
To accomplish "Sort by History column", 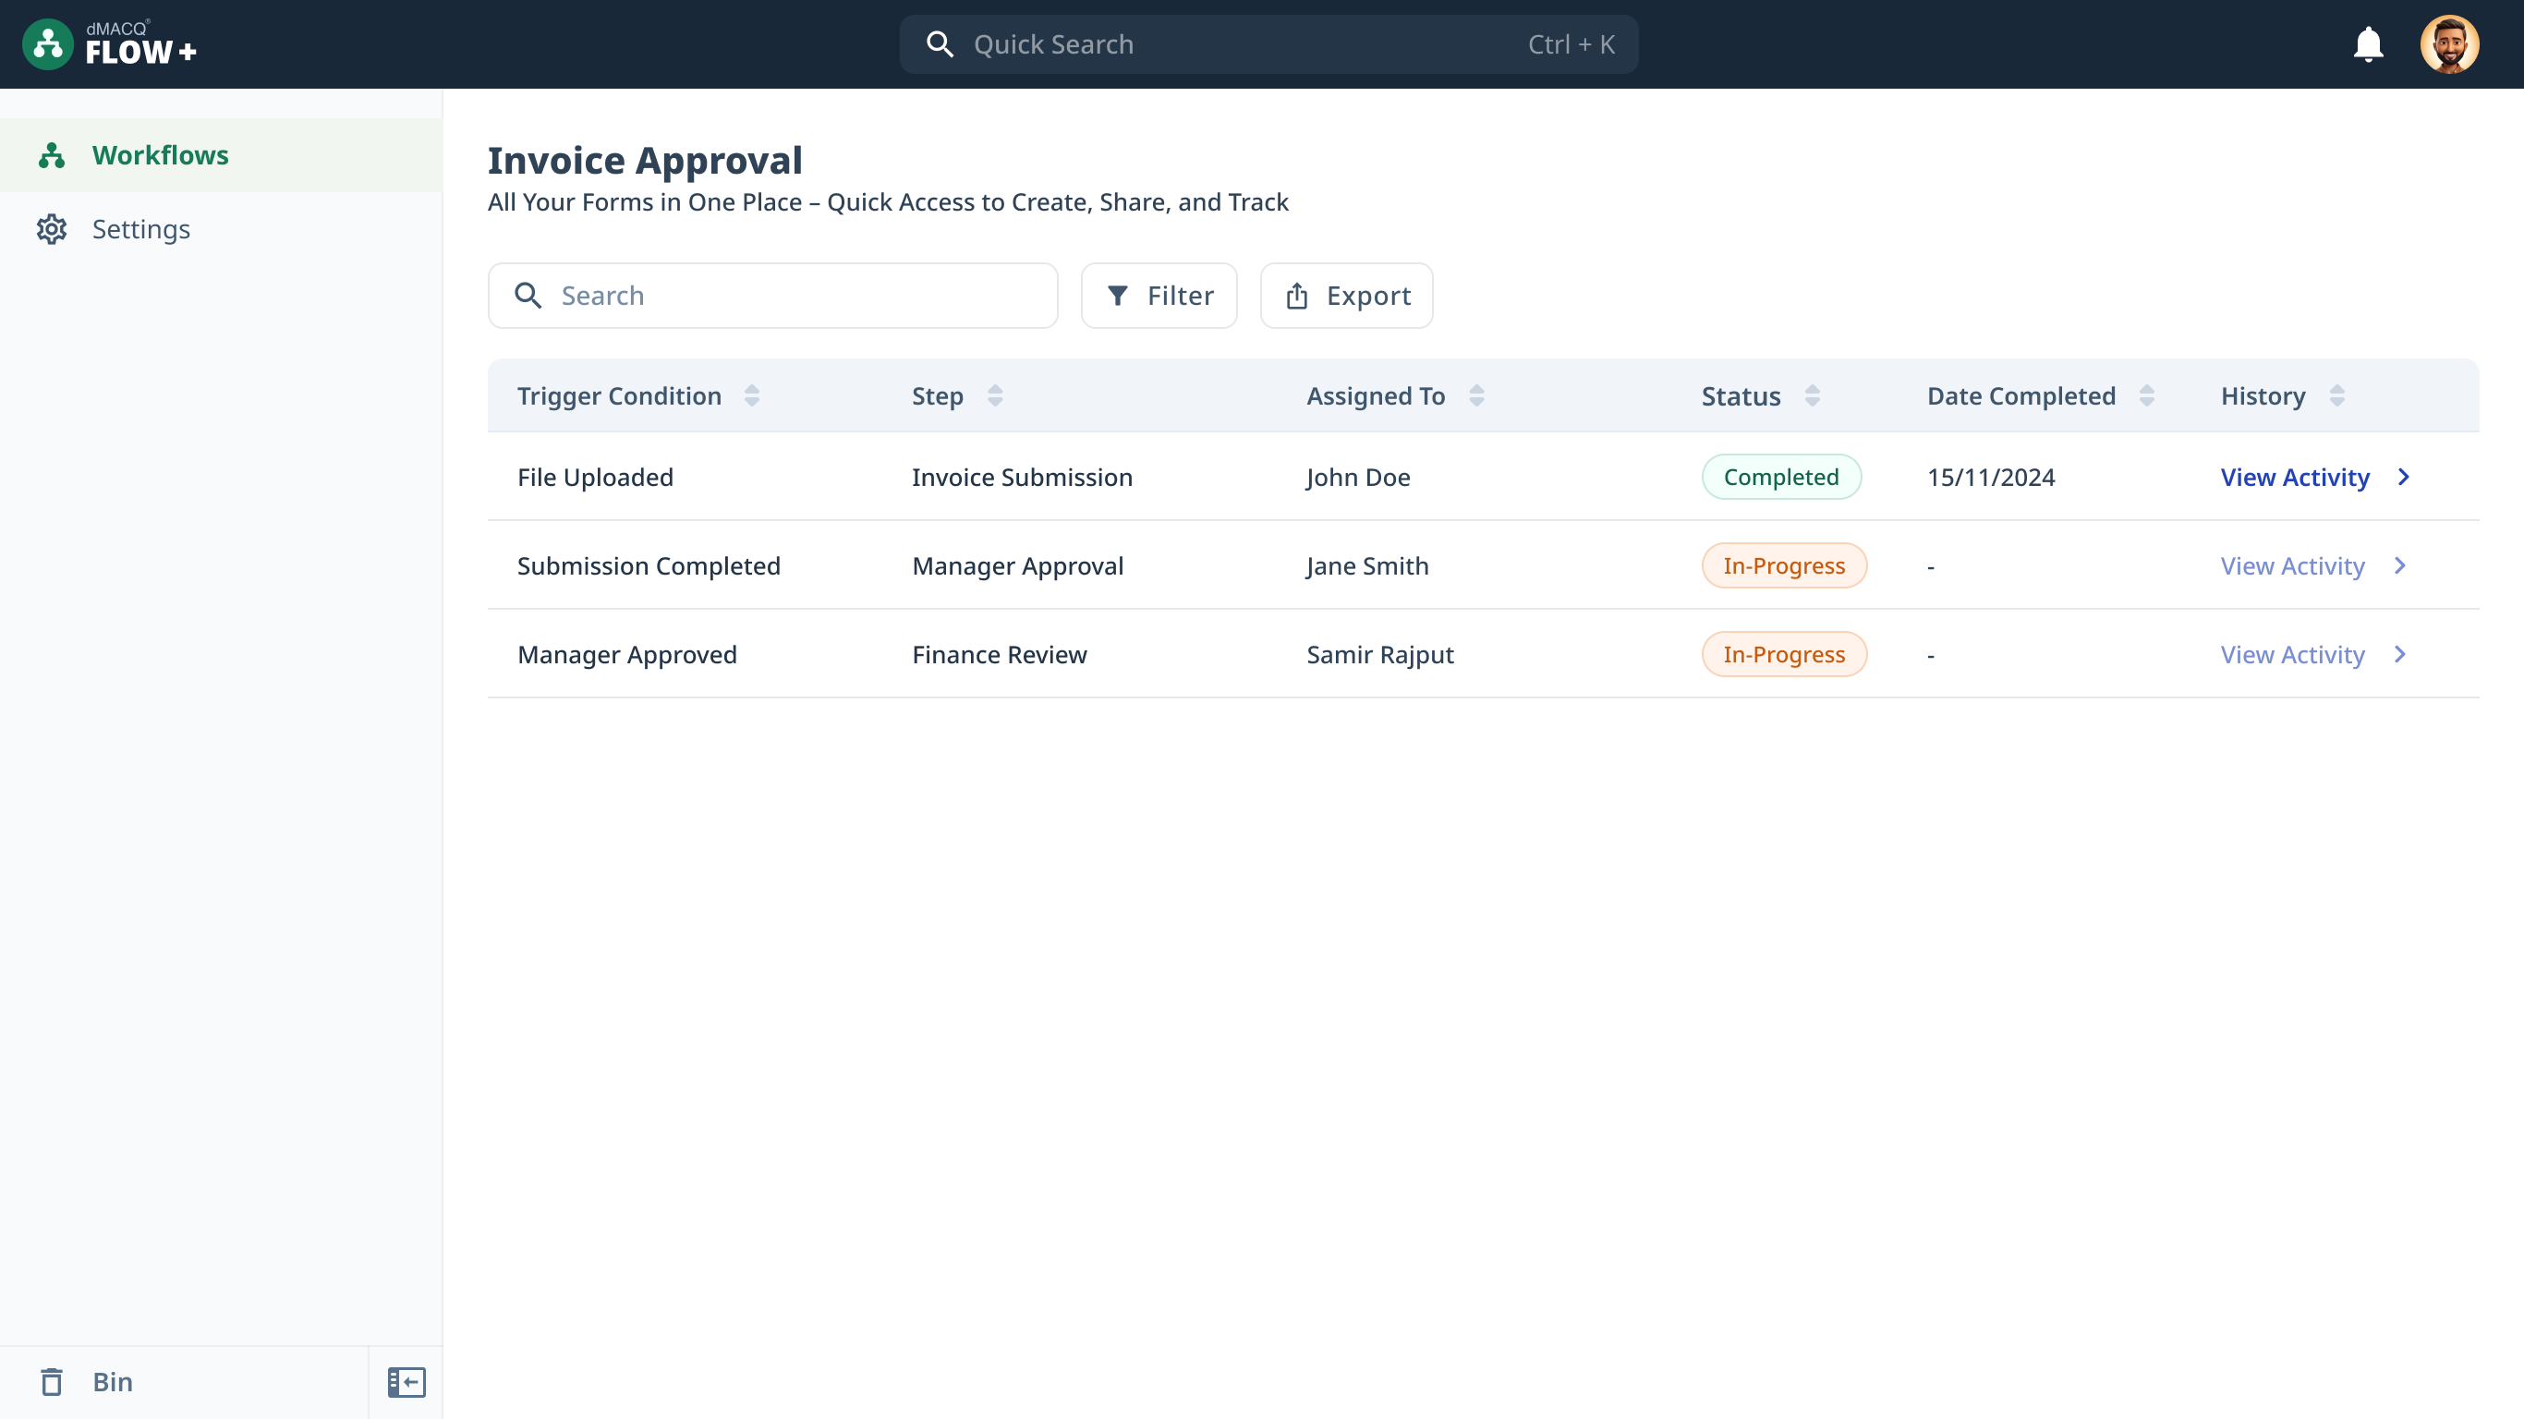I will (x=2336, y=396).
